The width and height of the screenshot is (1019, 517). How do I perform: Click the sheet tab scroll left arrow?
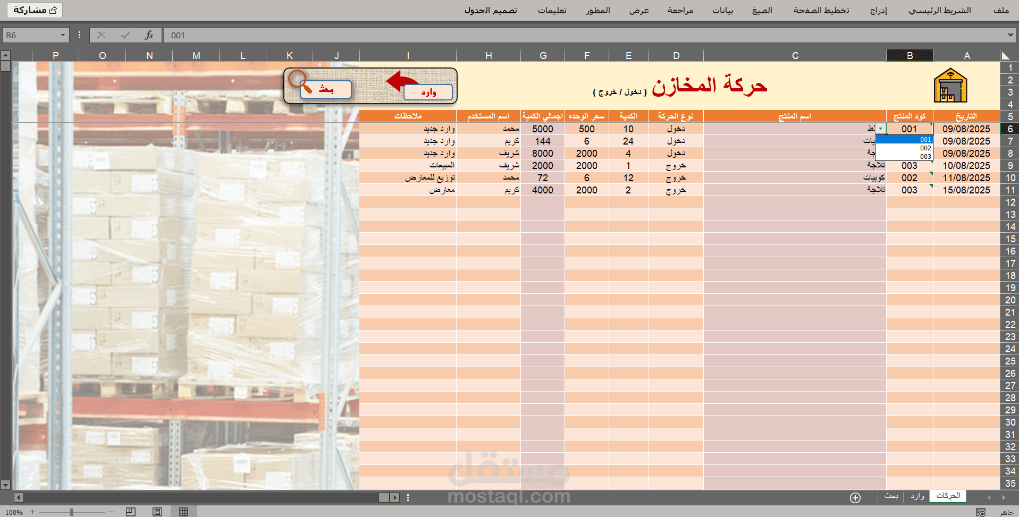tap(989, 497)
